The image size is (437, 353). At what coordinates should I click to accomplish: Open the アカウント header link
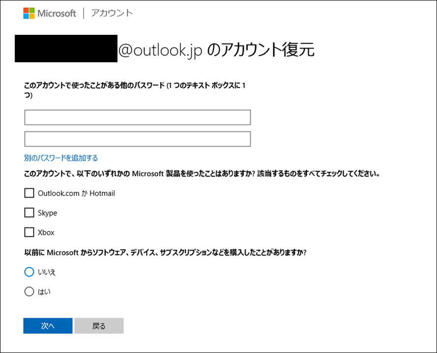pos(112,13)
